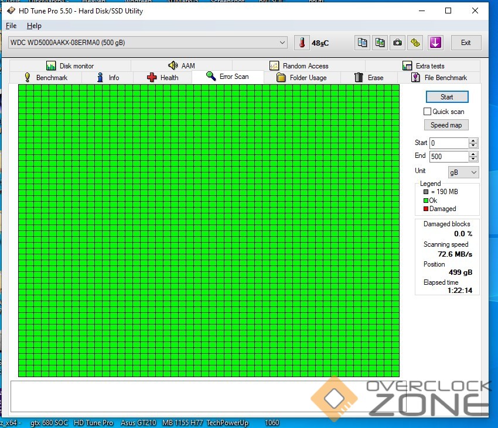The image size is (498, 428).
Task: Click the Speed map button
Action: pos(446,125)
